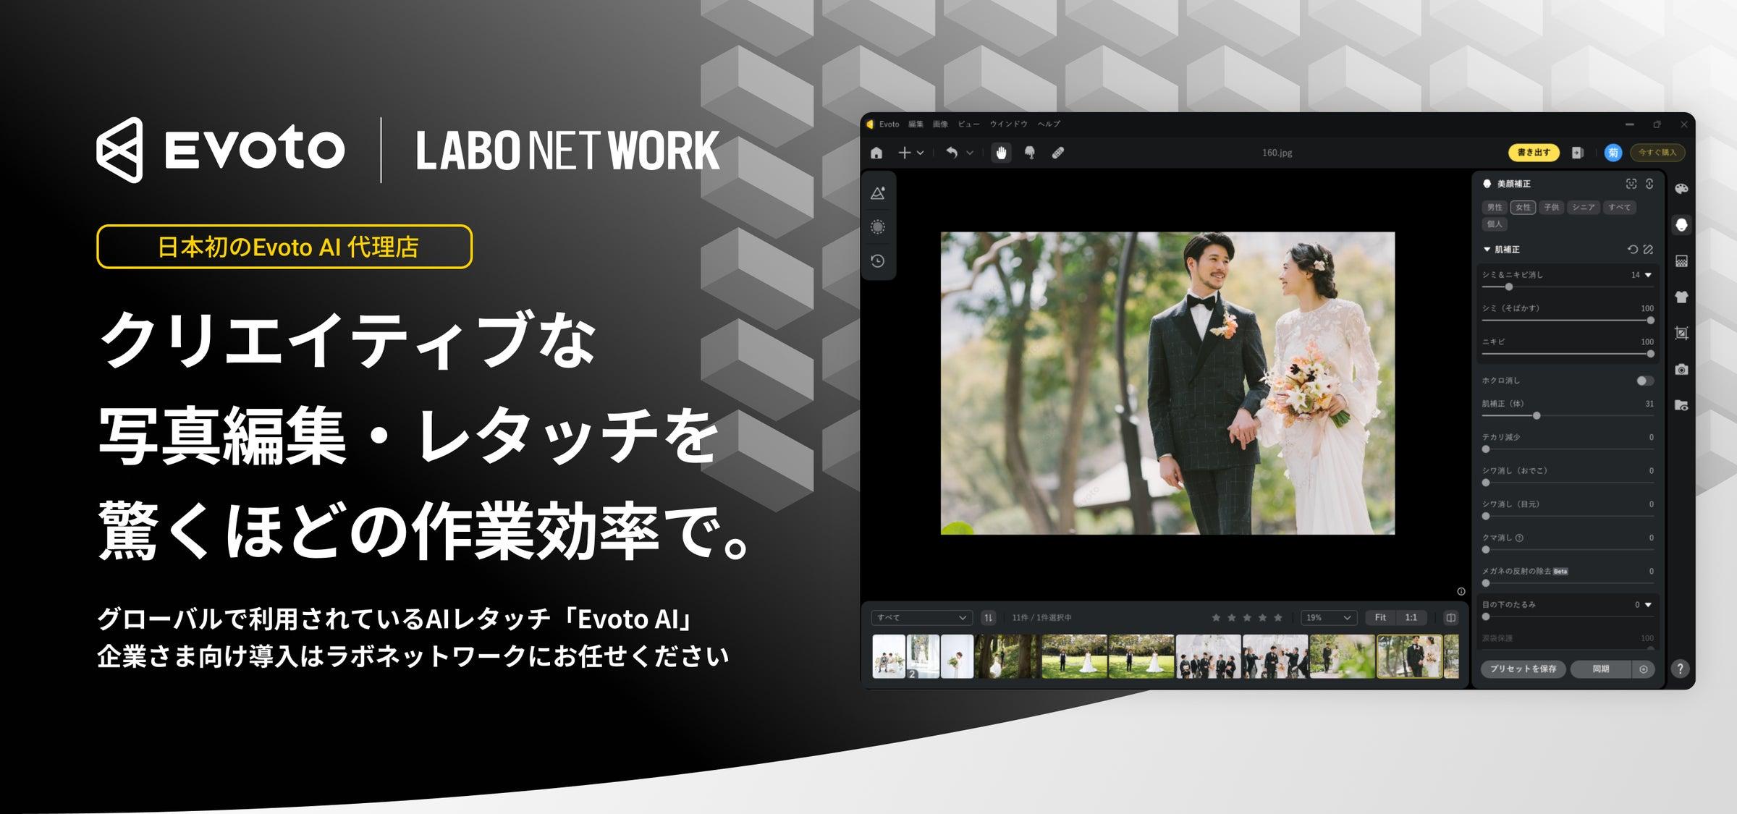Open the T-shirt clothing panel icon
Image resolution: width=1737 pixels, height=814 pixels.
(1681, 297)
